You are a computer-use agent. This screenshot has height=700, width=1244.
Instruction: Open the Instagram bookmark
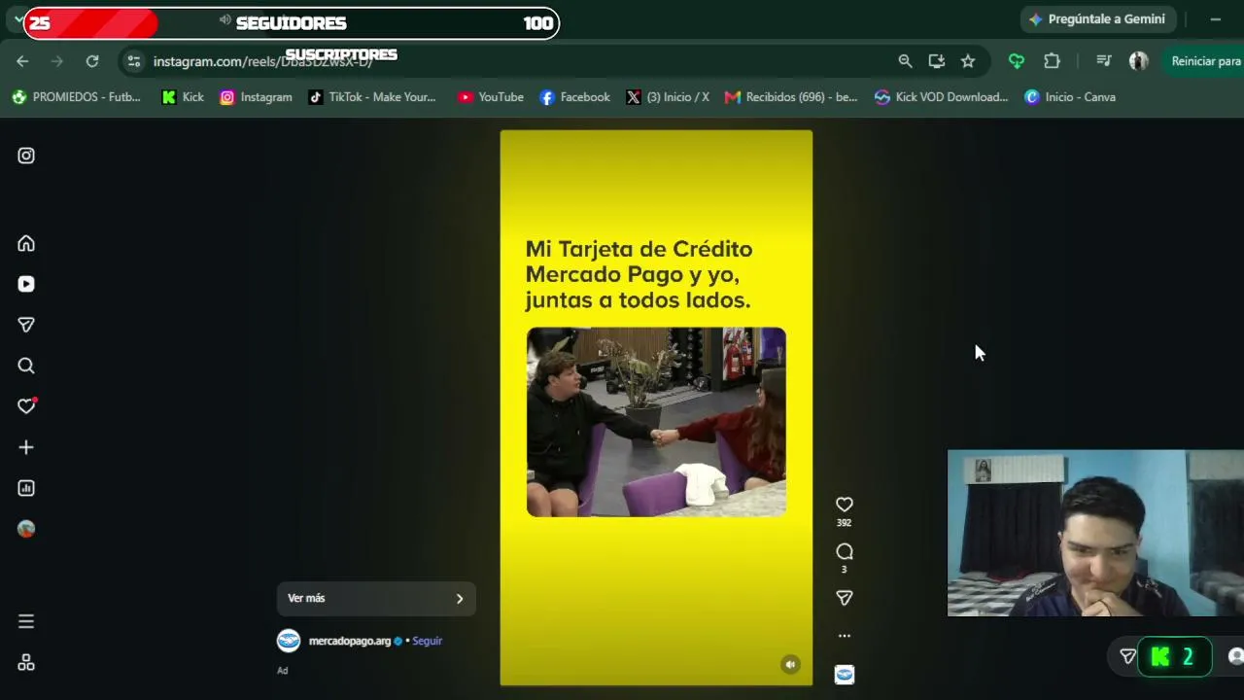[x=256, y=97]
